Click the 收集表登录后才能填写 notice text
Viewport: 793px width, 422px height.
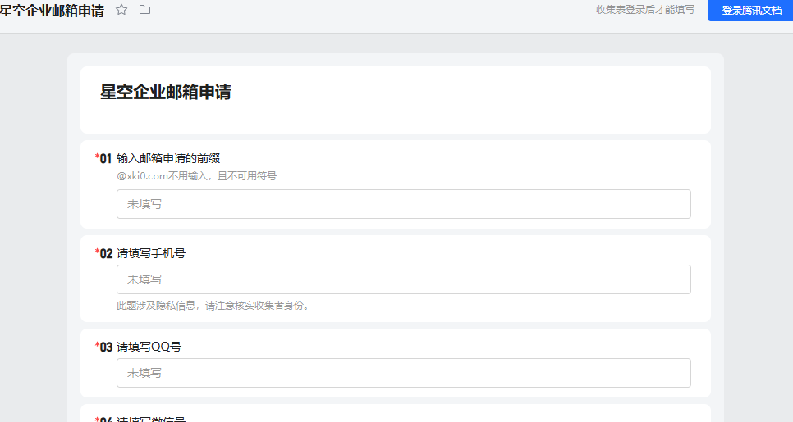coord(644,10)
